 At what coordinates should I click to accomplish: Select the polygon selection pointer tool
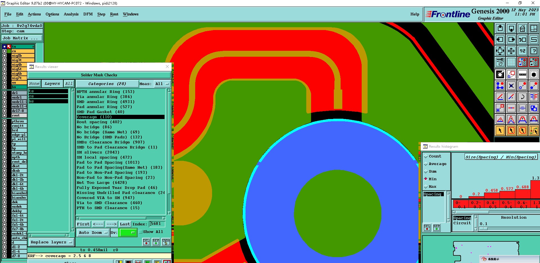coord(523,131)
